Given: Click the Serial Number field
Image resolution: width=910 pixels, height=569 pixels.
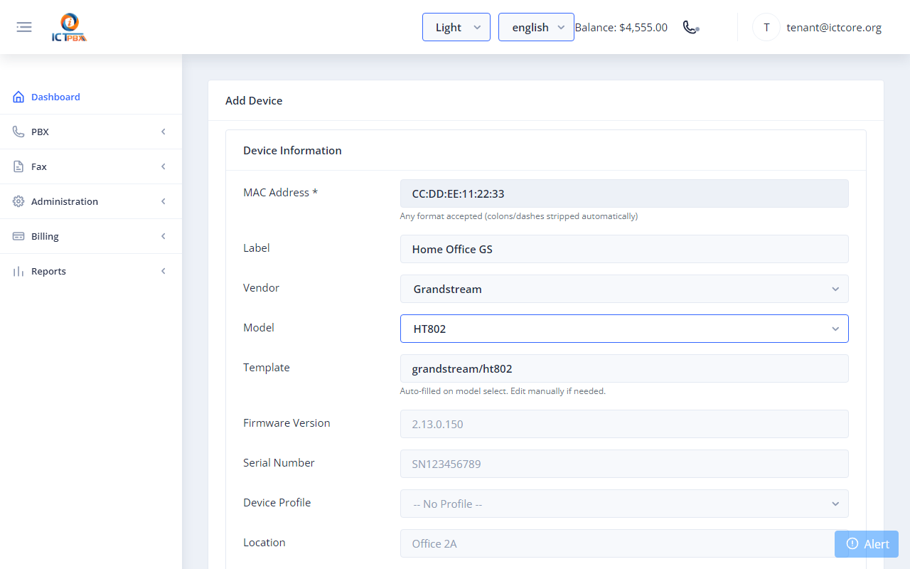Looking at the screenshot, I should tap(624, 464).
